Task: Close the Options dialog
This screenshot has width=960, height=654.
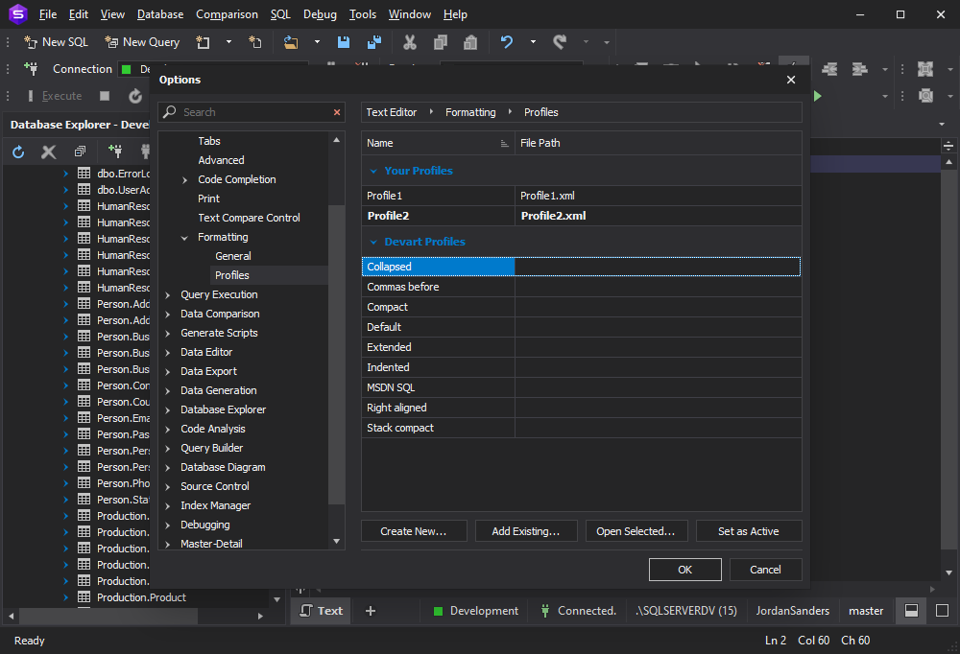Action: coord(791,80)
